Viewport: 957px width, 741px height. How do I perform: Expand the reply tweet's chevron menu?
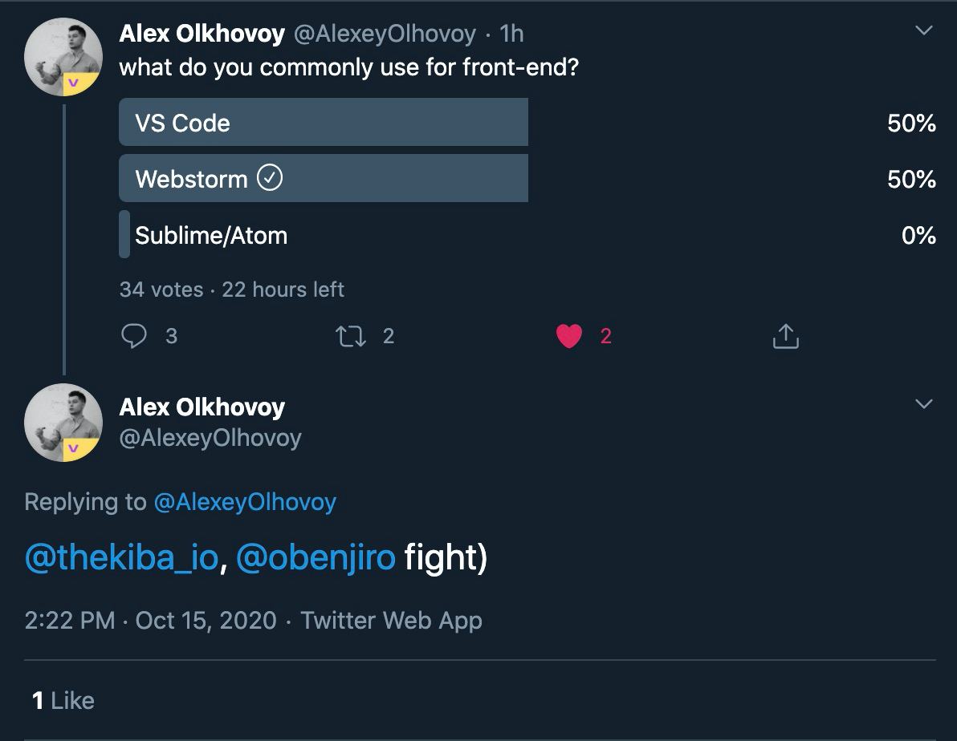(x=924, y=403)
